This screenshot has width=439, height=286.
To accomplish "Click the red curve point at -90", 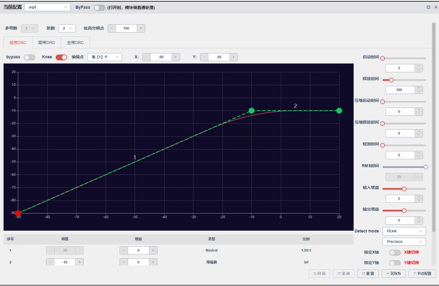I will click(x=18, y=214).
